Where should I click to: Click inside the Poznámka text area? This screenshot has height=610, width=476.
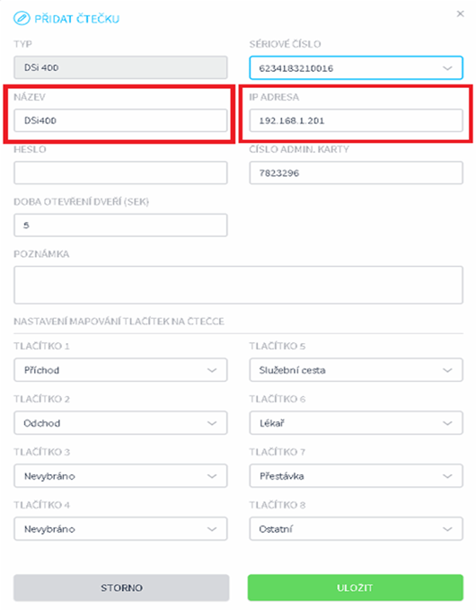[238, 285]
